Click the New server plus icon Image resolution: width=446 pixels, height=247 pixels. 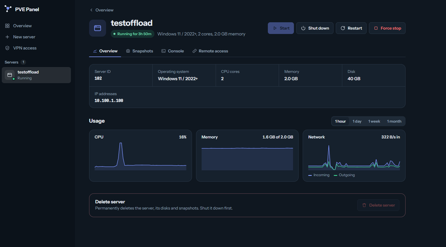pyautogui.click(x=7, y=37)
